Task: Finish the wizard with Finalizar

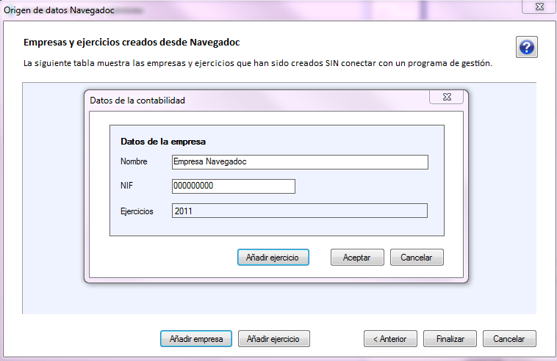Action: point(450,339)
